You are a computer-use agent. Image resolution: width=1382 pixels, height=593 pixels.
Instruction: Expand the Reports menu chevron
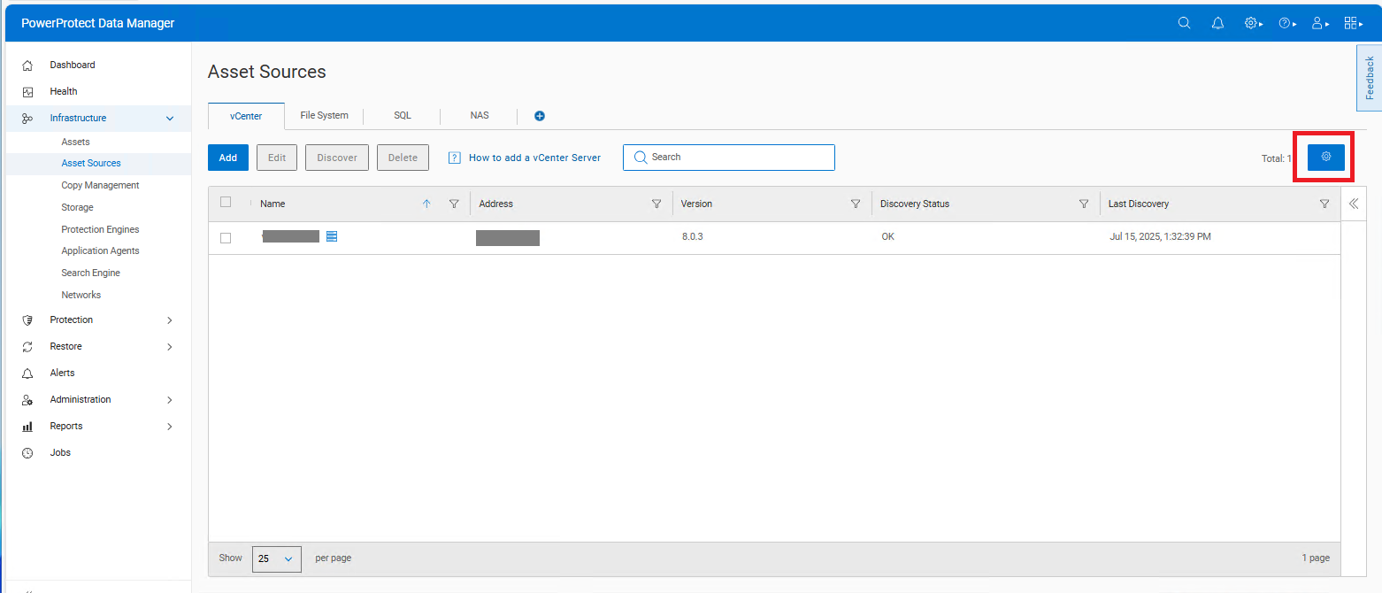tap(170, 427)
